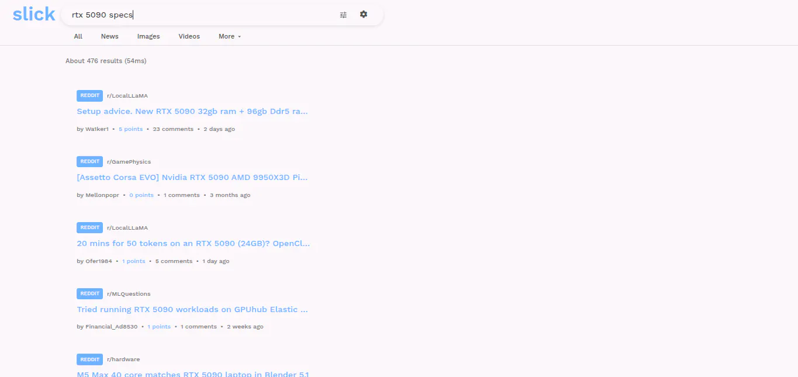Screen dimensions: 798x377
Task: Open the Assetto Corsa EVO result
Action: (192, 177)
